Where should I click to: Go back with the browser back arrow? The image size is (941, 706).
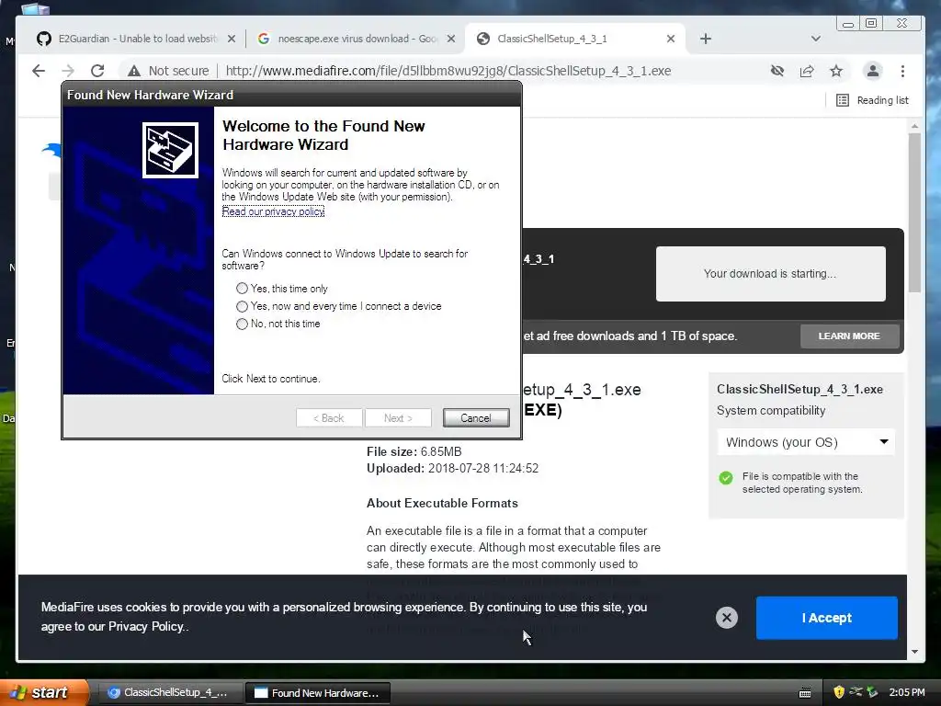(39, 71)
